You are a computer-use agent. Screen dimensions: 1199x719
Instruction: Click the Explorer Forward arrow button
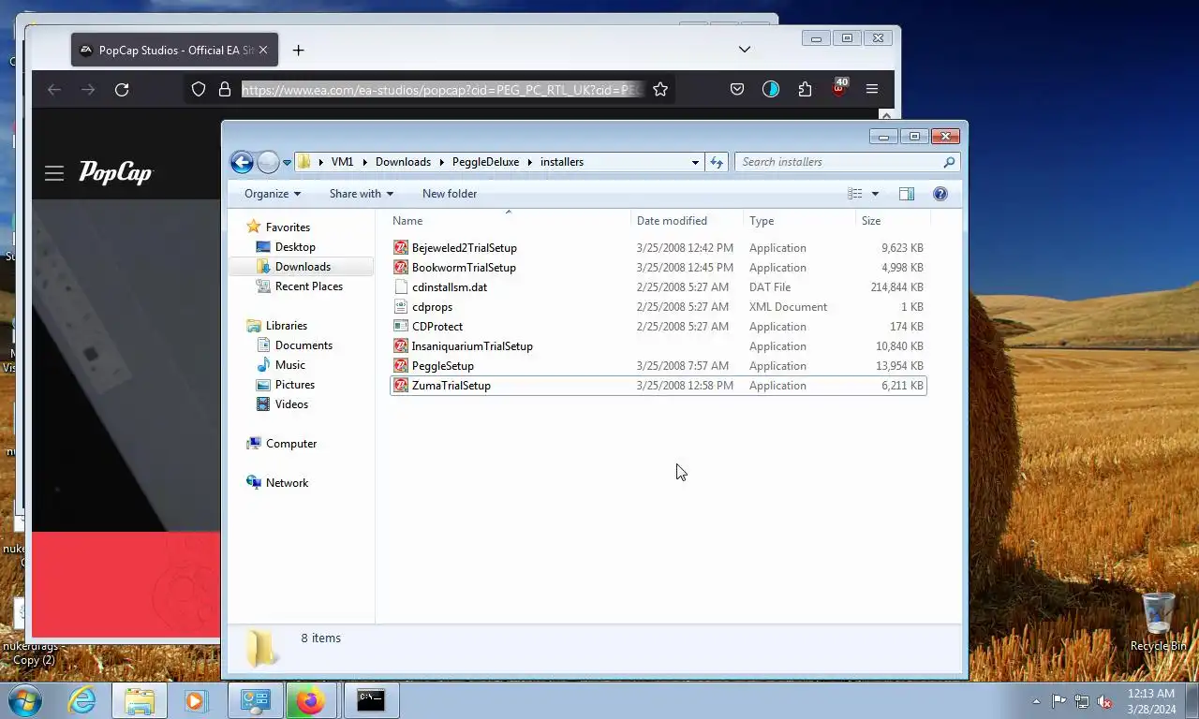268,162
